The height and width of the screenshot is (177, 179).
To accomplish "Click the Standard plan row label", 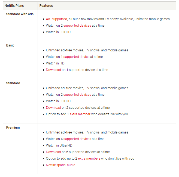I will click(x=13, y=83).
